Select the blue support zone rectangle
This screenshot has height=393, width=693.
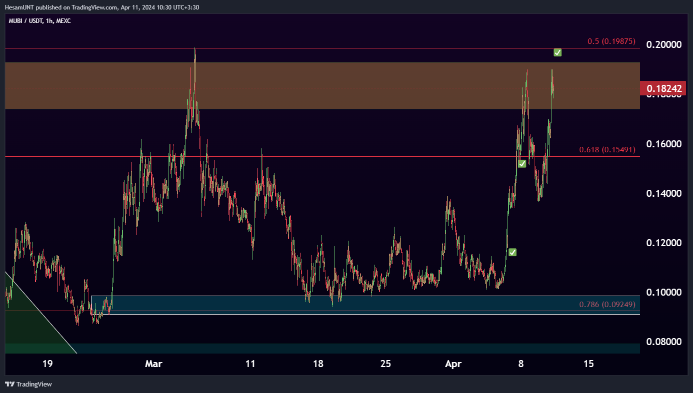(x=365, y=305)
